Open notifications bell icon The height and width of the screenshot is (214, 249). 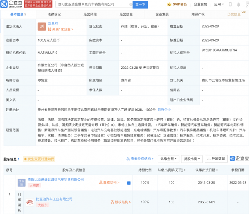238,4
